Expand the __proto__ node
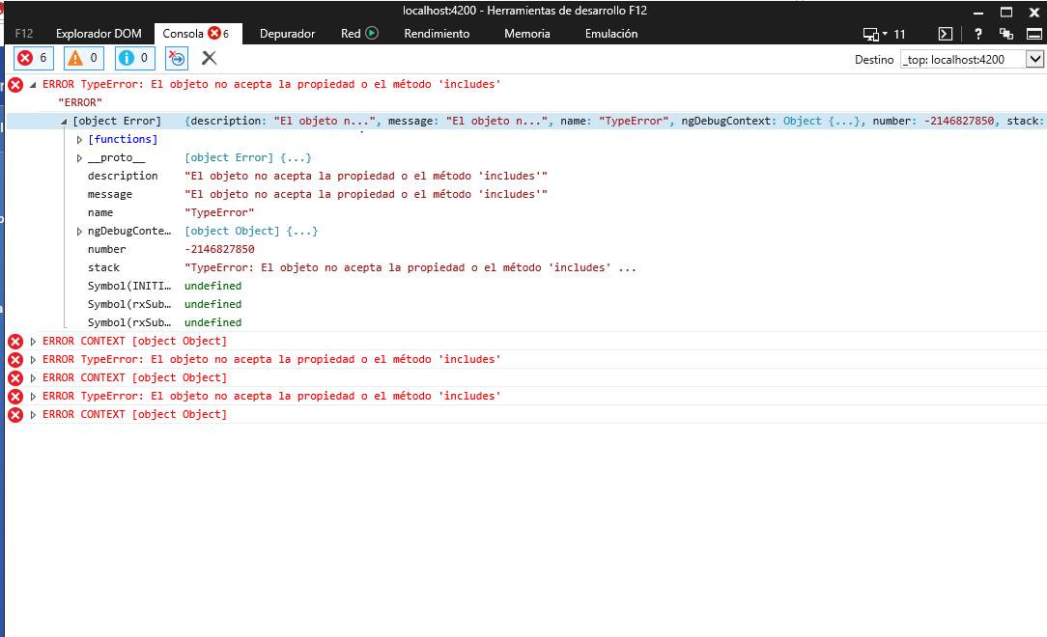This screenshot has height=637, width=1047. click(x=79, y=158)
